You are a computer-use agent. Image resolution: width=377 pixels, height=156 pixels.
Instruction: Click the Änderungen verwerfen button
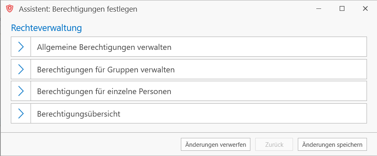pyautogui.click(x=216, y=144)
